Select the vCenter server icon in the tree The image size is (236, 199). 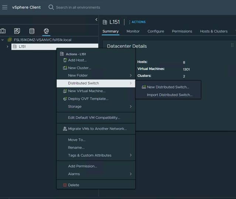click(10, 40)
